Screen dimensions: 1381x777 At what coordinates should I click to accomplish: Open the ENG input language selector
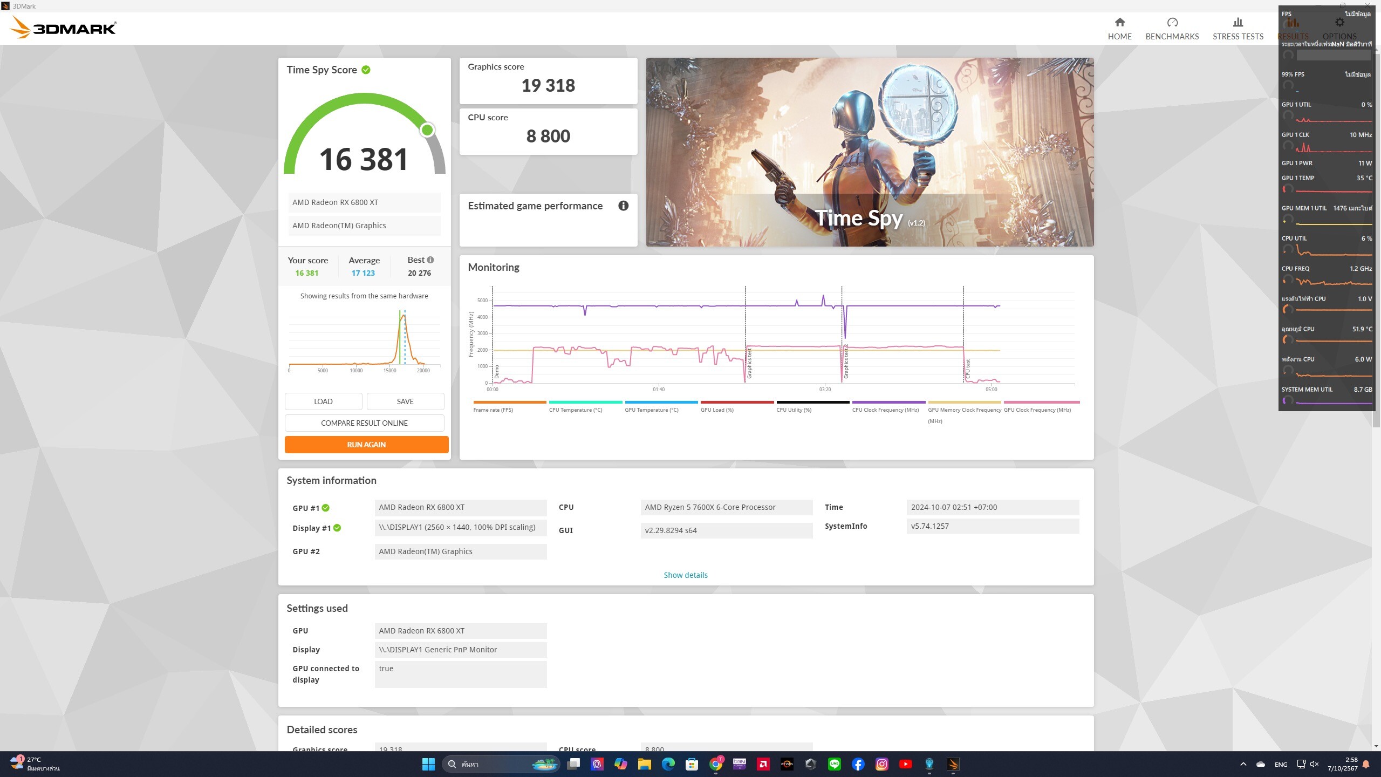point(1281,765)
